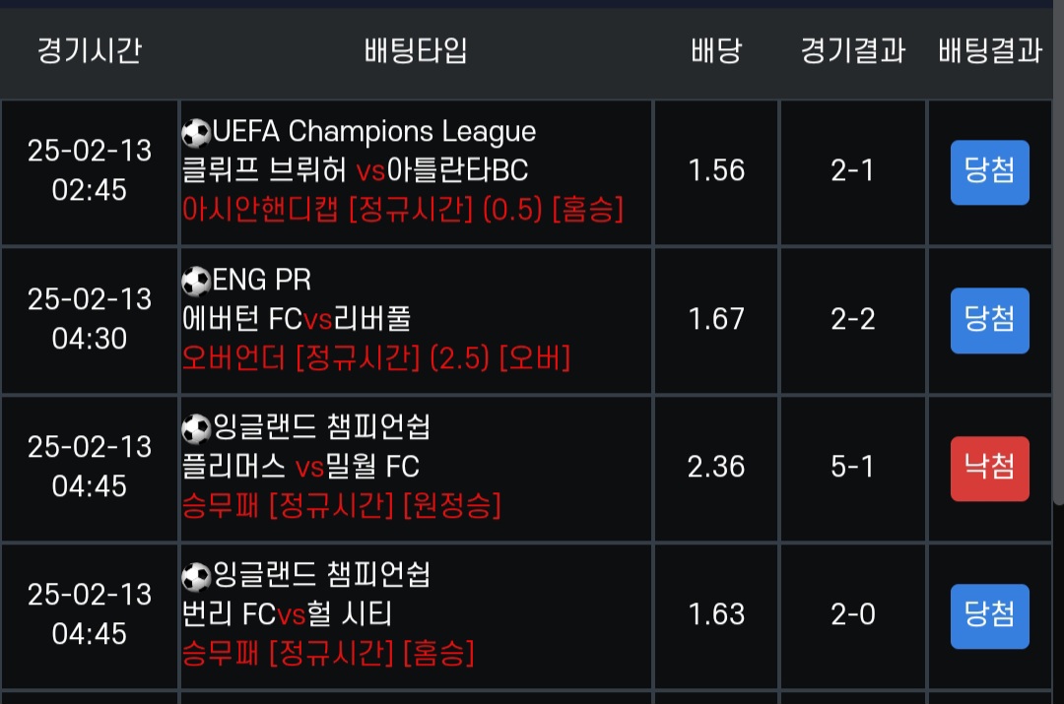This screenshot has width=1064, height=704.
Task: Click the 당첨 badge for 번리 FC match
Action: click(x=989, y=615)
